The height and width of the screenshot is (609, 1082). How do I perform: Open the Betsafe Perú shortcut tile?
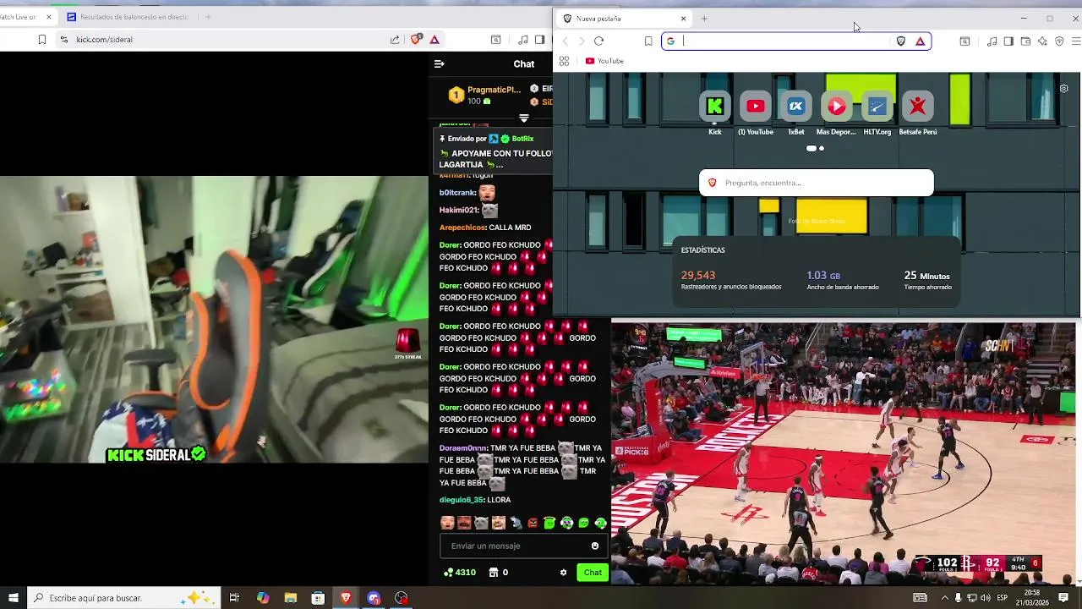point(917,107)
